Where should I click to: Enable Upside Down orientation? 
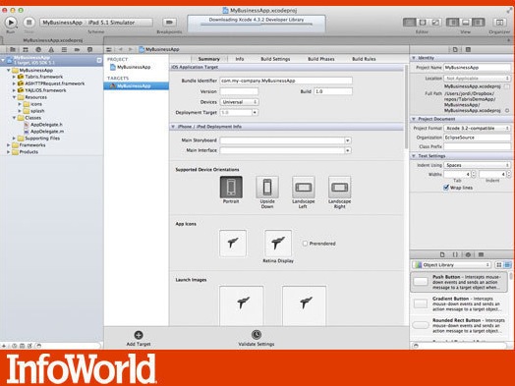(267, 187)
